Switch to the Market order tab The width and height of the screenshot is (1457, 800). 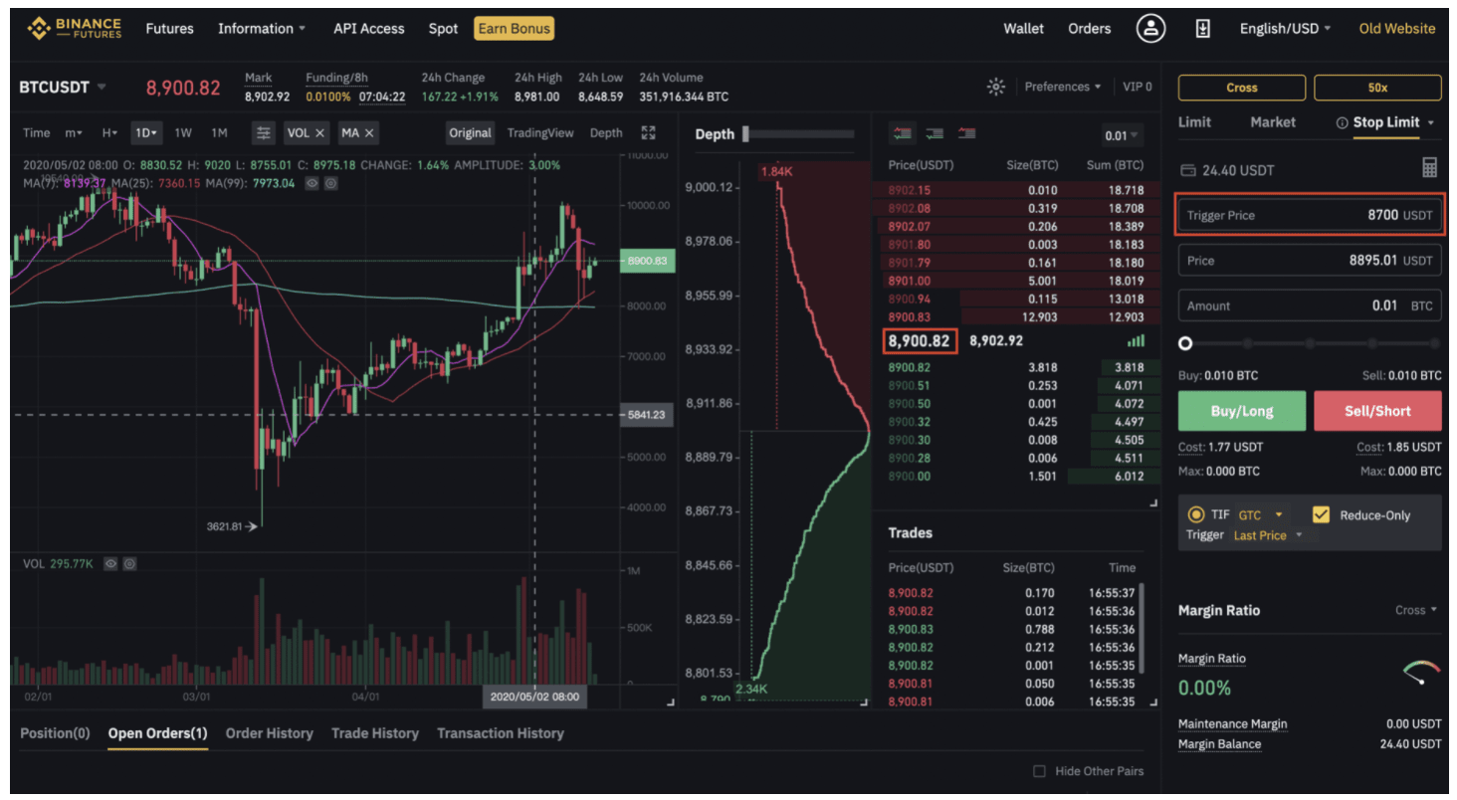[x=1273, y=122]
